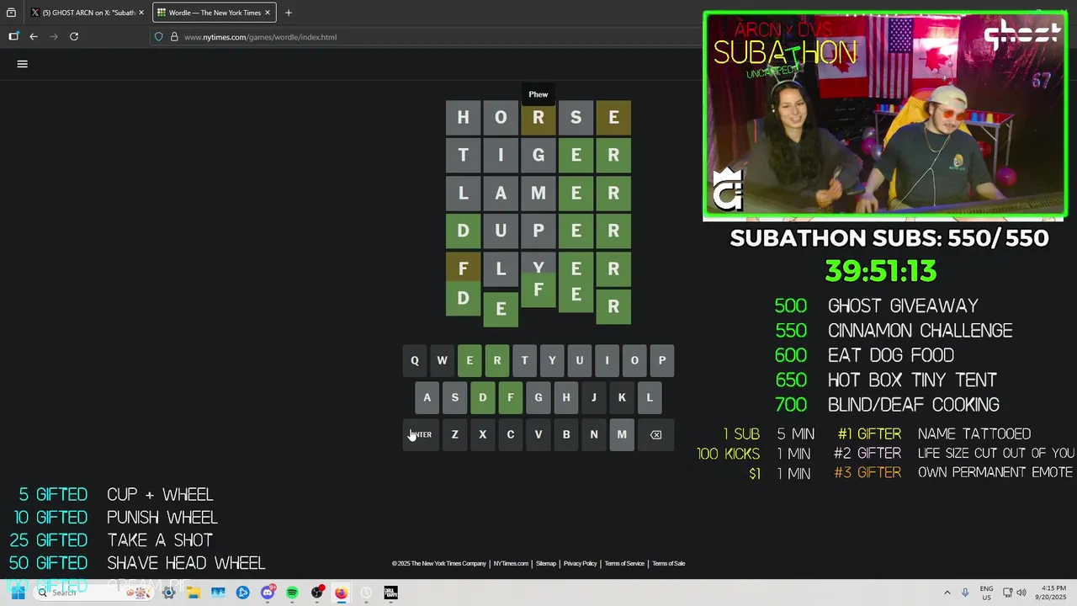This screenshot has height=606, width=1077.
Task: Open File Explorer from the taskbar
Action: (194, 593)
